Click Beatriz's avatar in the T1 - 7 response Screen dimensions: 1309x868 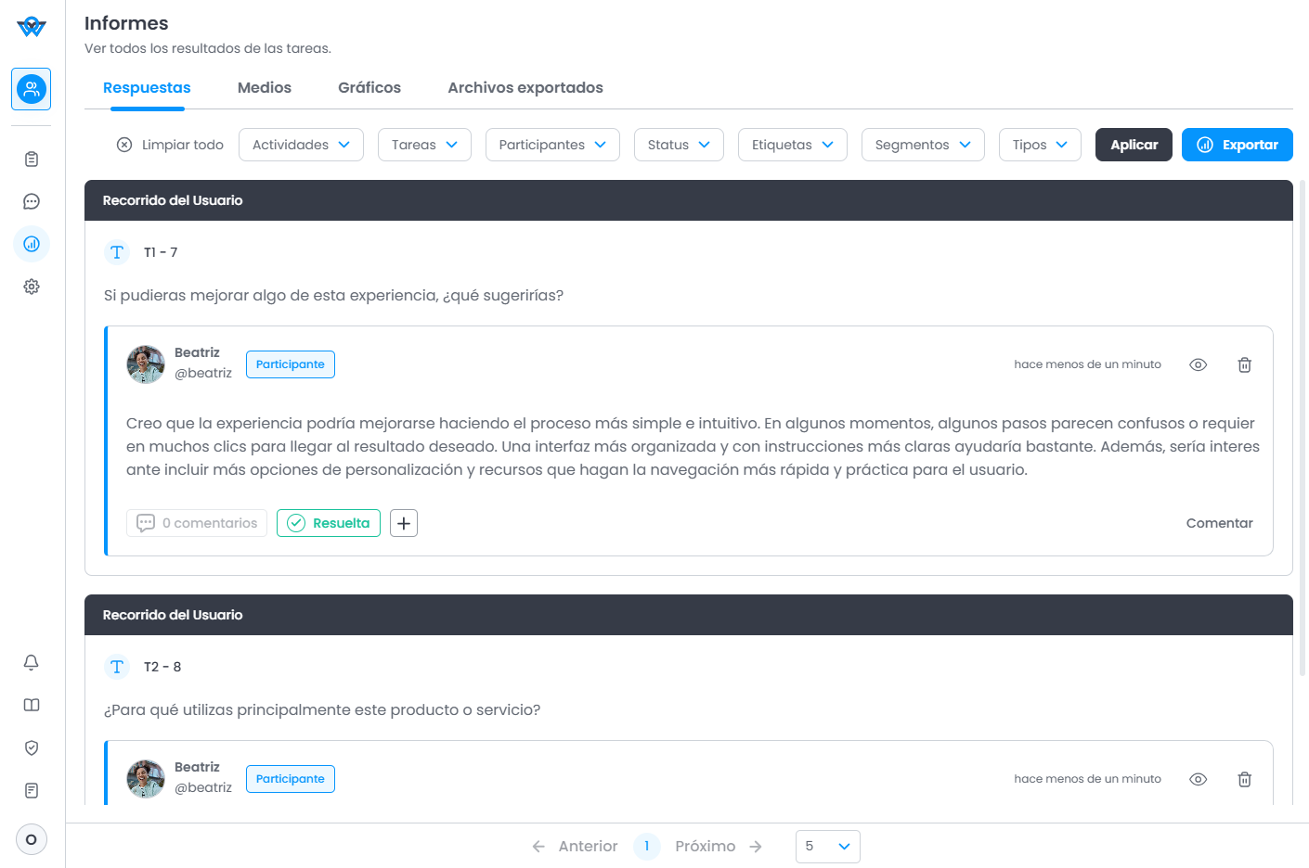click(x=146, y=364)
